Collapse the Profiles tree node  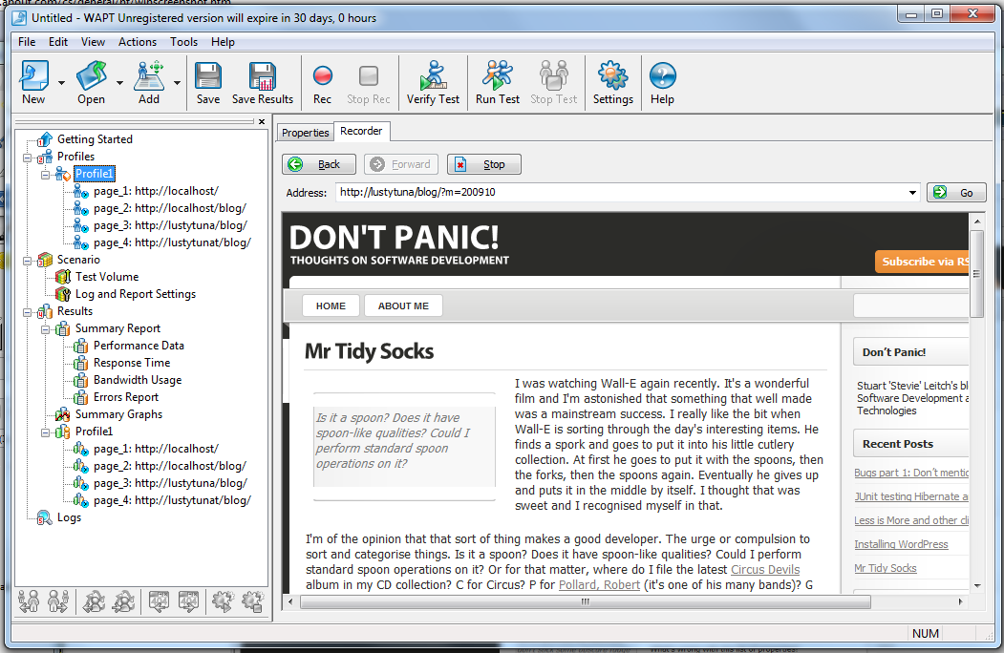coord(27,158)
